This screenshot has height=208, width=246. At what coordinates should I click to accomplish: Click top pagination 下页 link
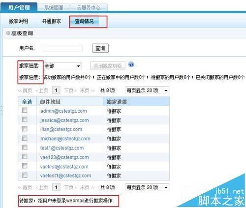coord(70,90)
